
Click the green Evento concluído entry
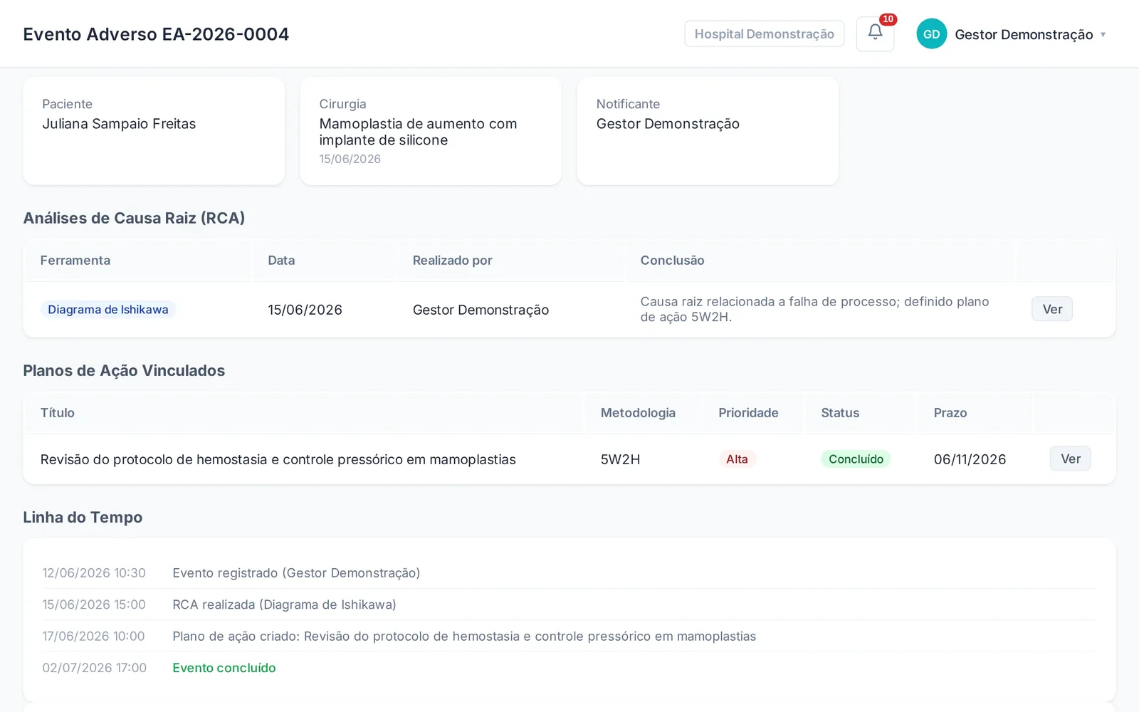224,668
